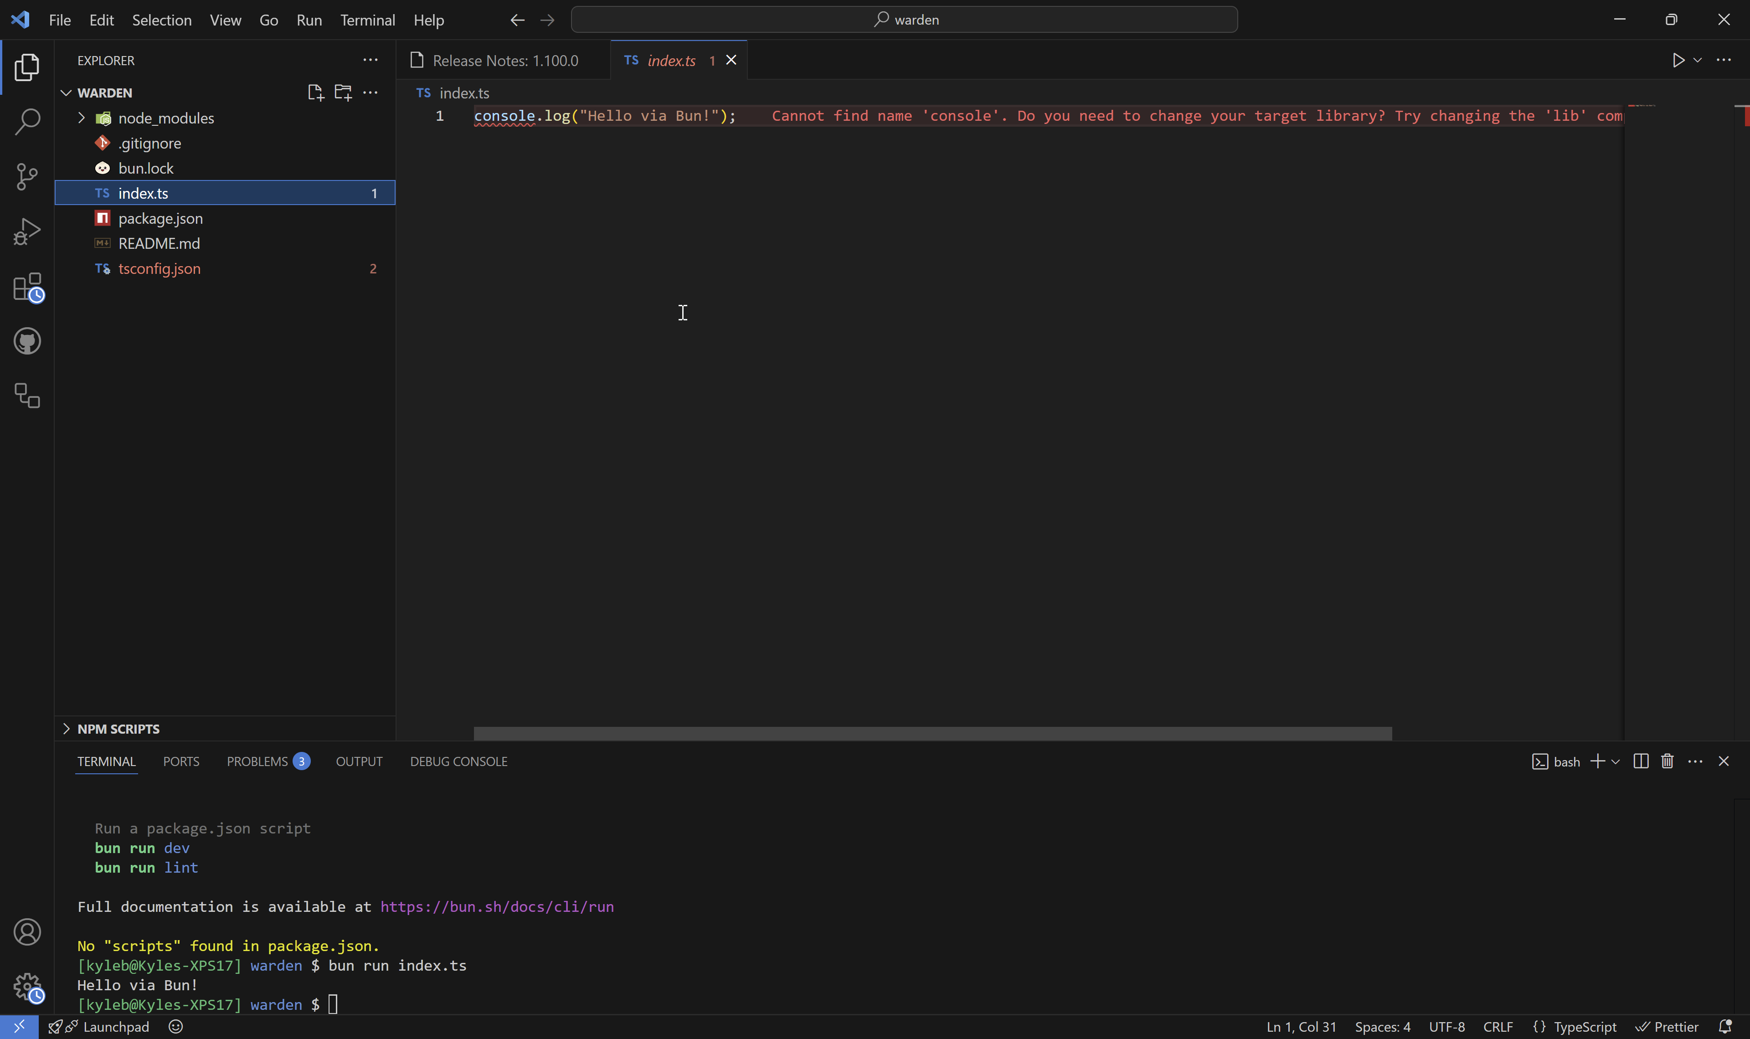This screenshot has height=1039, width=1750.
Task: Open new terminal profile dropdown arrow
Action: pyautogui.click(x=1616, y=762)
